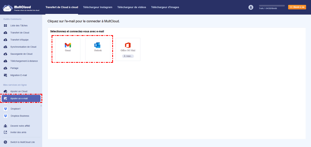Select Synchronisation de Cloud label

click(x=23, y=47)
